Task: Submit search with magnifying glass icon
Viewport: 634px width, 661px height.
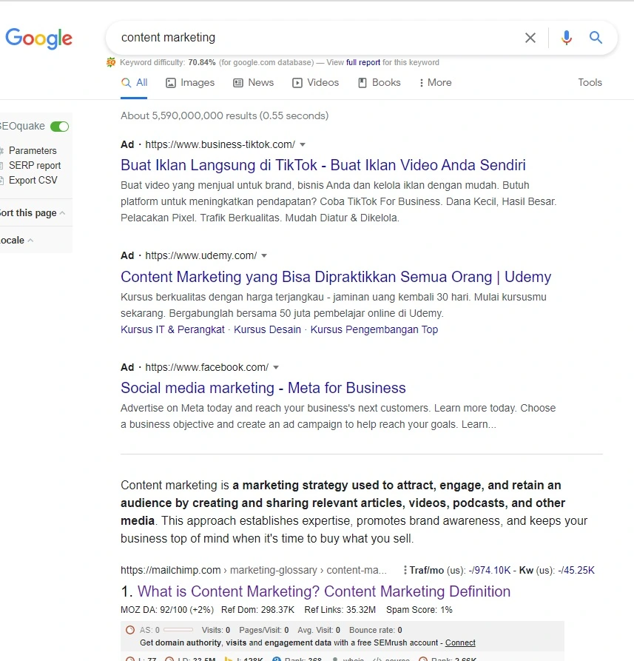Action: 596,38
